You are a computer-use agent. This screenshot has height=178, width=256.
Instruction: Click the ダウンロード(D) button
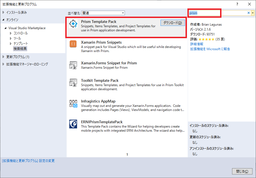click(x=172, y=23)
